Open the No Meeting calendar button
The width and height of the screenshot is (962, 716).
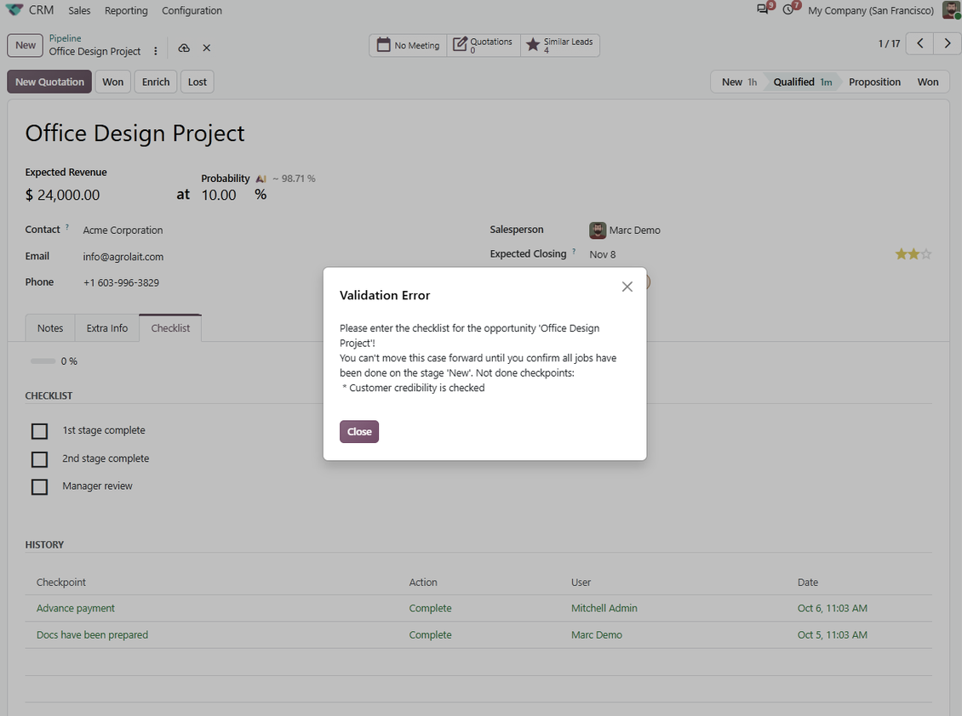(x=409, y=45)
